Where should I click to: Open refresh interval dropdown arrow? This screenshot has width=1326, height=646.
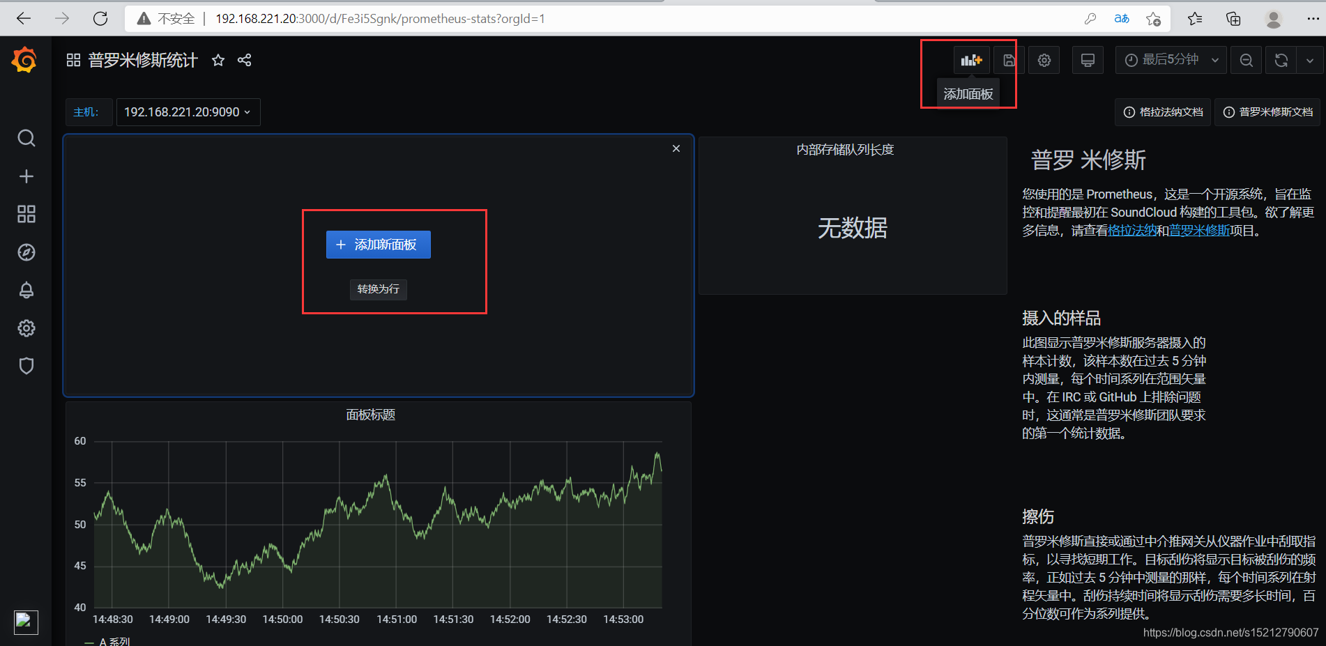pyautogui.click(x=1310, y=60)
